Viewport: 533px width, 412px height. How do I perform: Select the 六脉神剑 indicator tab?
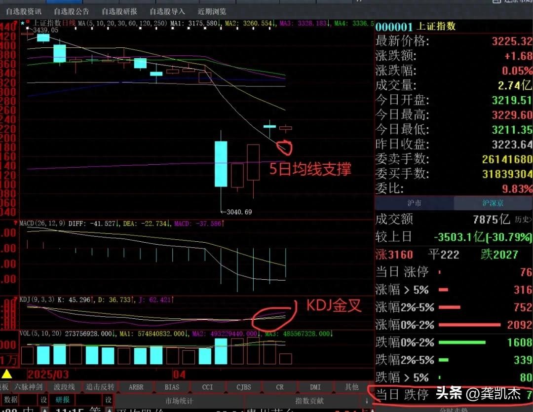click(x=29, y=387)
